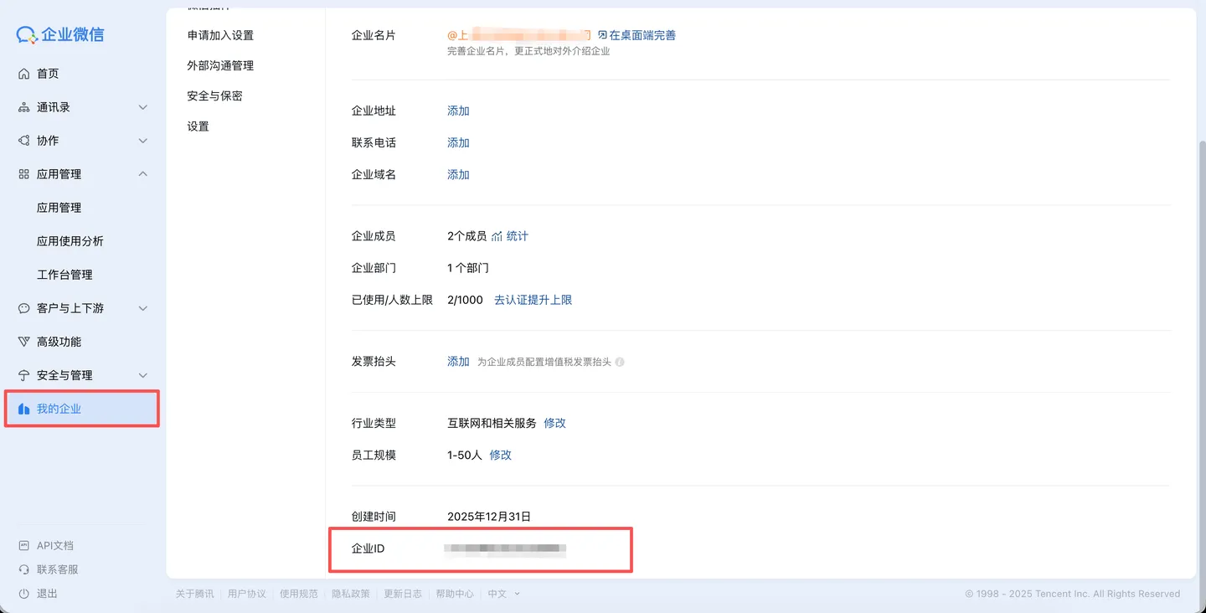Click the 企业微信 logo icon
The image size is (1206, 613).
pos(27,34)
